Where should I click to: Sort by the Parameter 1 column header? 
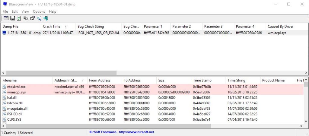pos(156,26)
